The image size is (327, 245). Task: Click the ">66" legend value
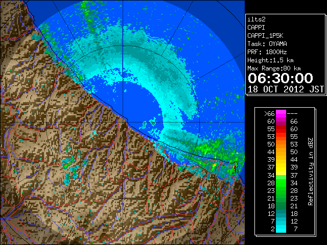coord(269,113)
